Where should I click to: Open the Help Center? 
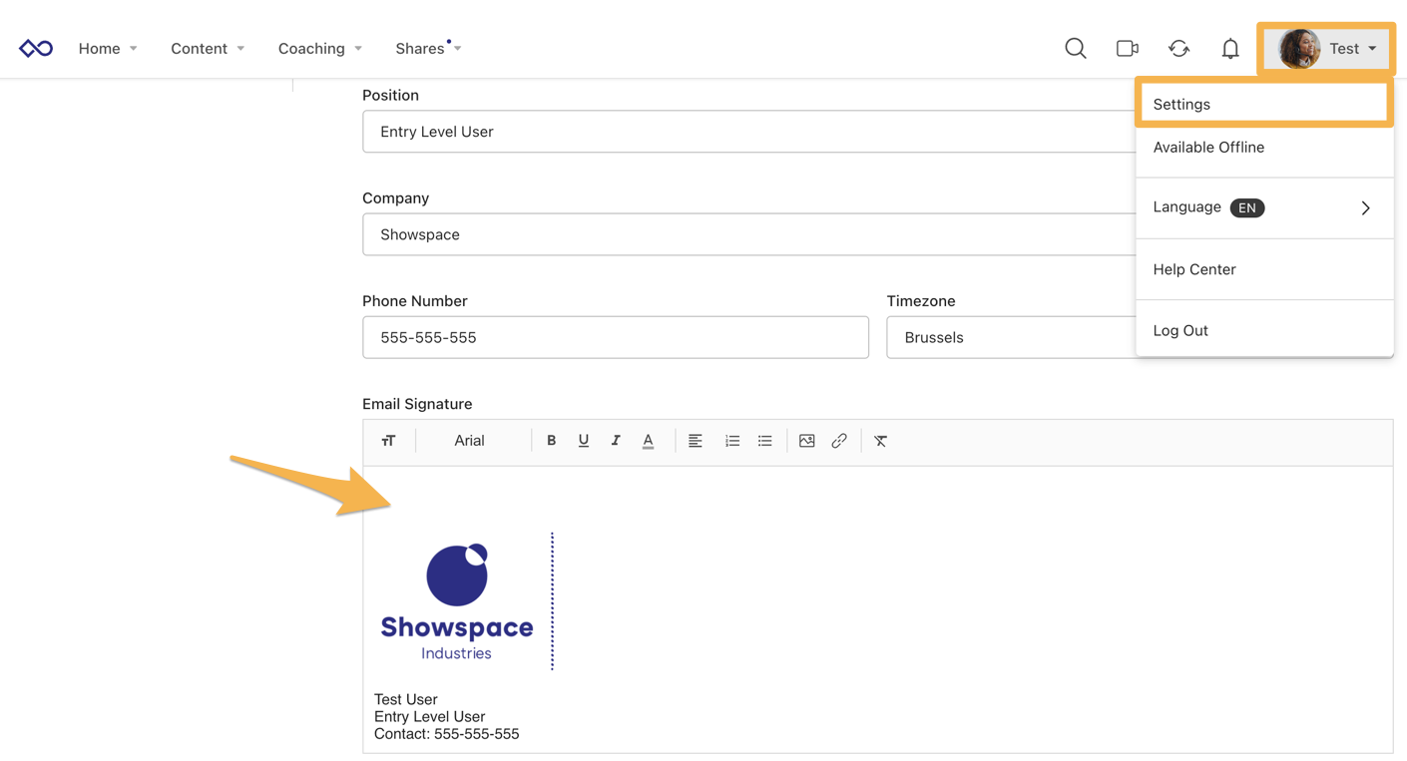tap(1194, 268)
